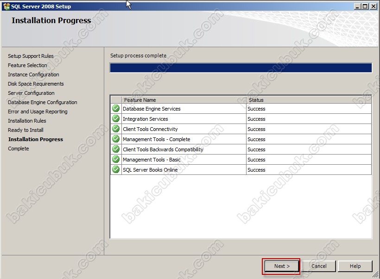Screen dimensions: 380x279
Task: Close the SQL Server 2008 Setup window
Action: point(374,6)
